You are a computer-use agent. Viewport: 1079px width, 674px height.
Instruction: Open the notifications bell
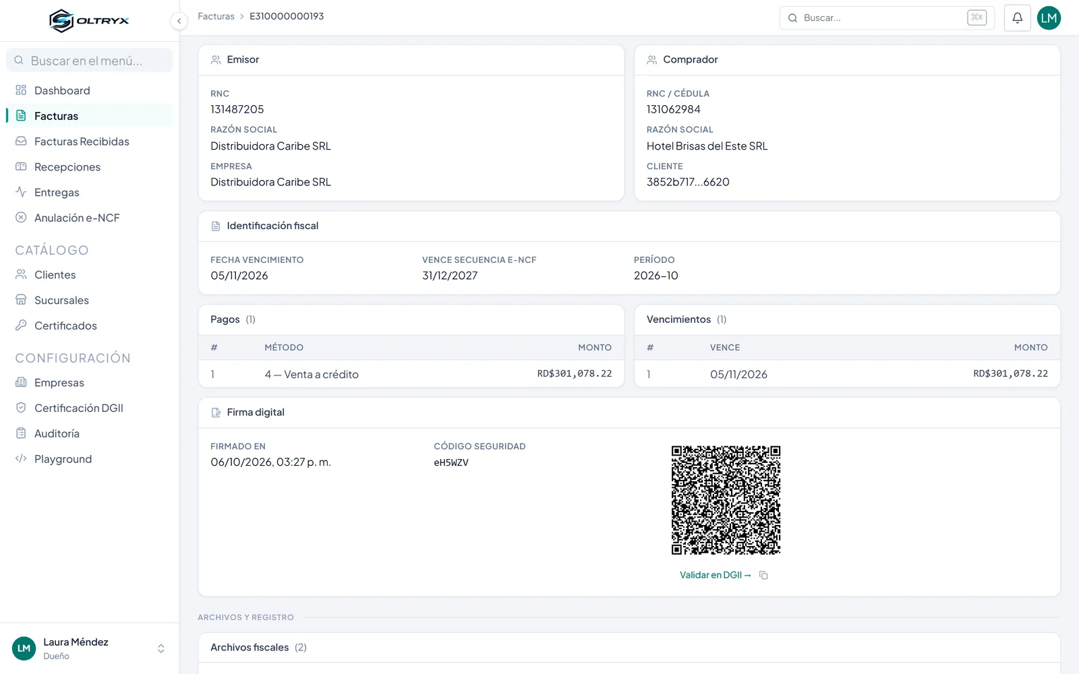click(x=1017, y=18)
